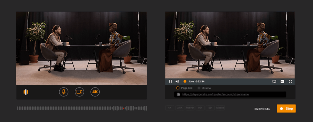This screenshot has height=122, width=313.
Task: Enter fullscreen in the live player
Action: [x=290, y=82]
